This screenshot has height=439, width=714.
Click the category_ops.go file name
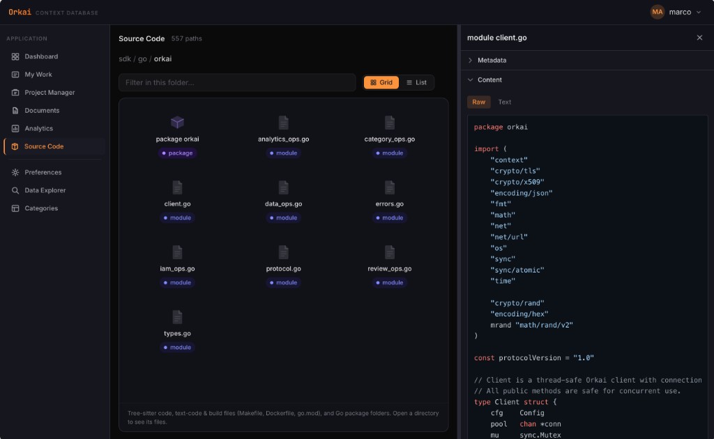389,139
